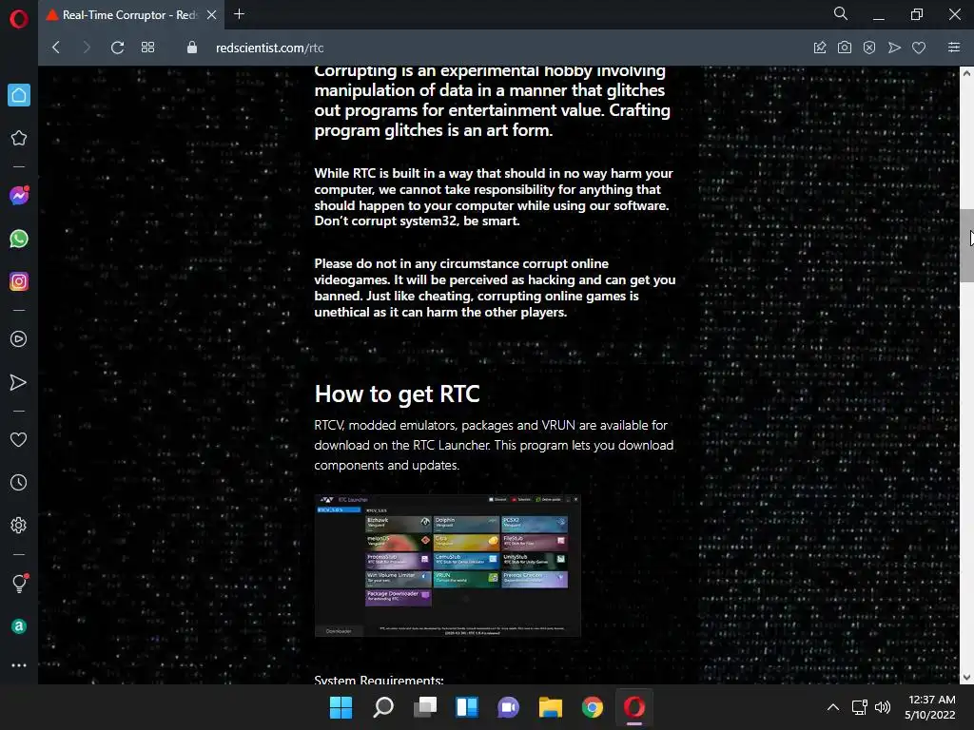Open File Explorer on taskbar
The width and height of the screenshot is (974, 730).
551,707
